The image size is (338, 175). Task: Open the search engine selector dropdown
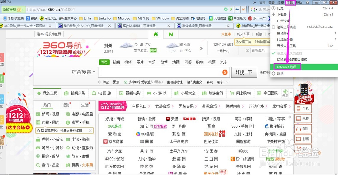tap(253, 9)
